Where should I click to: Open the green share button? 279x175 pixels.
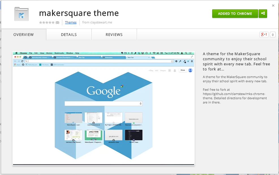[x=263, y=14]
